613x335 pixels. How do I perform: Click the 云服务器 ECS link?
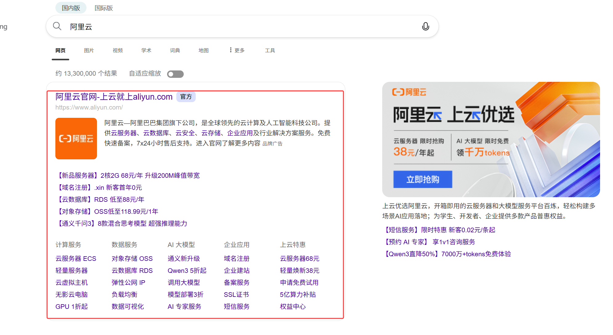tap(76, 259)
